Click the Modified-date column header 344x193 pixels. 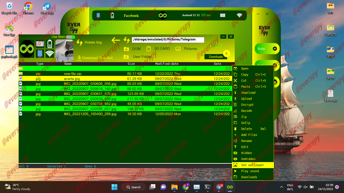pyautogui.click(x=167, y=64)
